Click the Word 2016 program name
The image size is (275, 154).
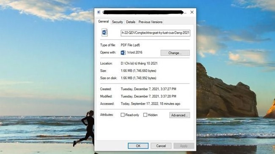tap(135, 52)
